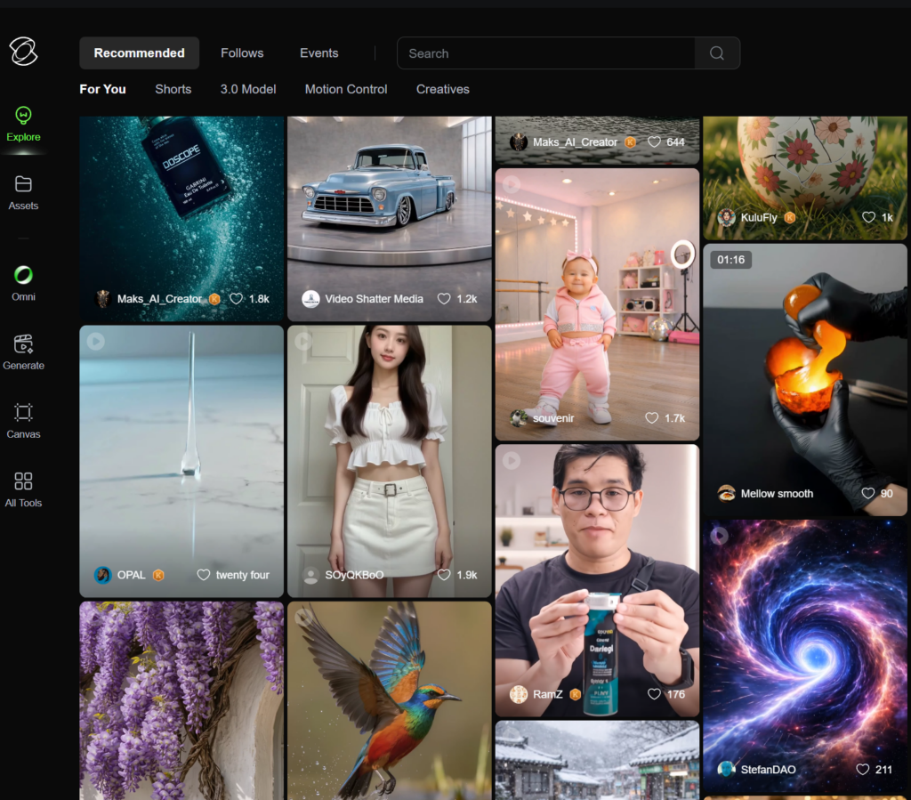
Task: Like the Mellow smooth video
Action: (867, 493)
